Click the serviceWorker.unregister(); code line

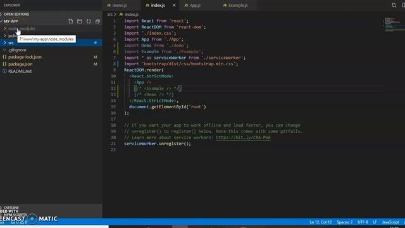click(158, 144)
